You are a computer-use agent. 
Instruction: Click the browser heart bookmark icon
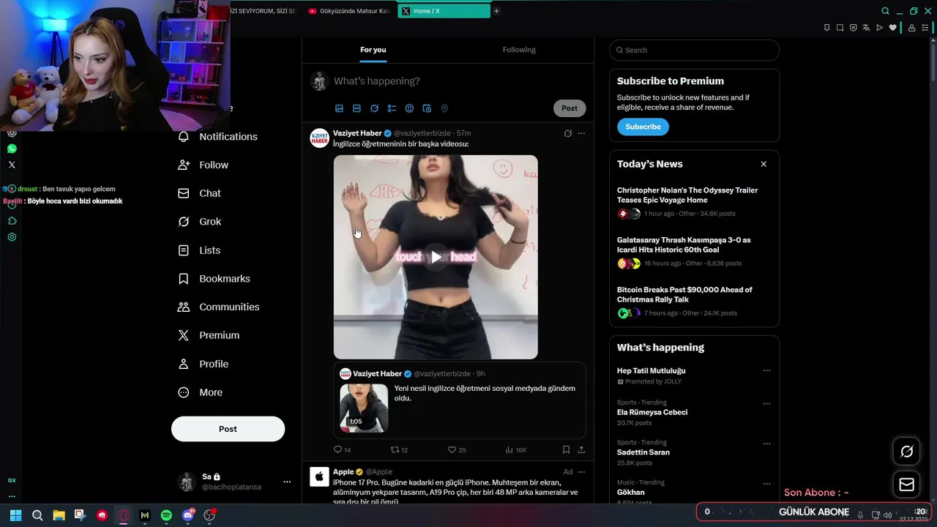coord(892,28)
